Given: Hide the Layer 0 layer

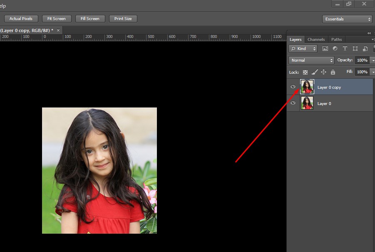Looking at the screenshot, I should 293,103.
